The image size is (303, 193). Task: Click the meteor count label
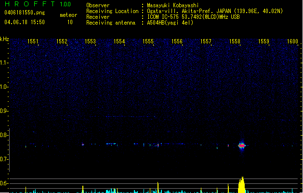tap(68, 15)
